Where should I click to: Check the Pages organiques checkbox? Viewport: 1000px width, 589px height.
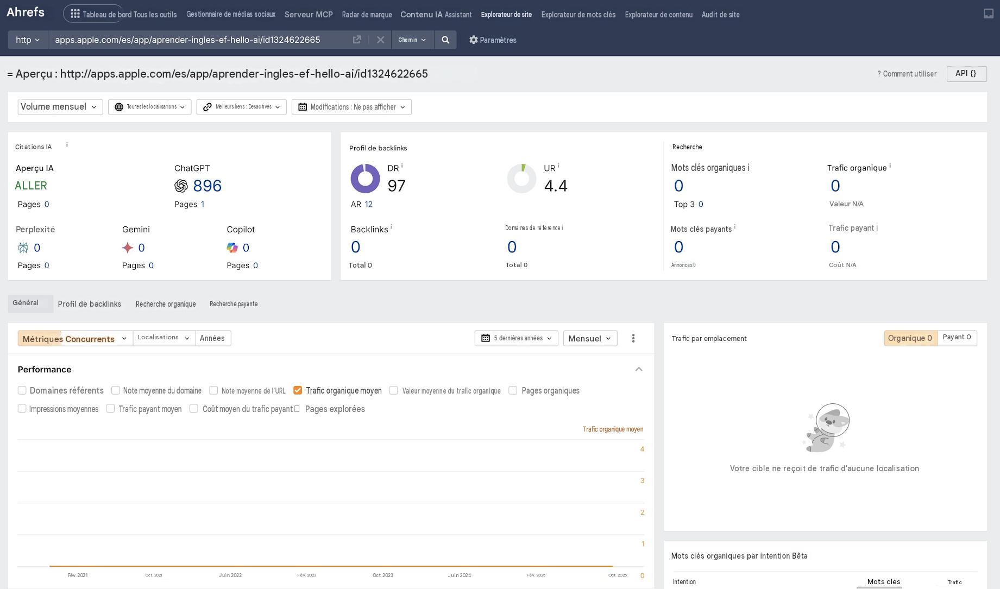pyautogui.click(x=513, y=390)
